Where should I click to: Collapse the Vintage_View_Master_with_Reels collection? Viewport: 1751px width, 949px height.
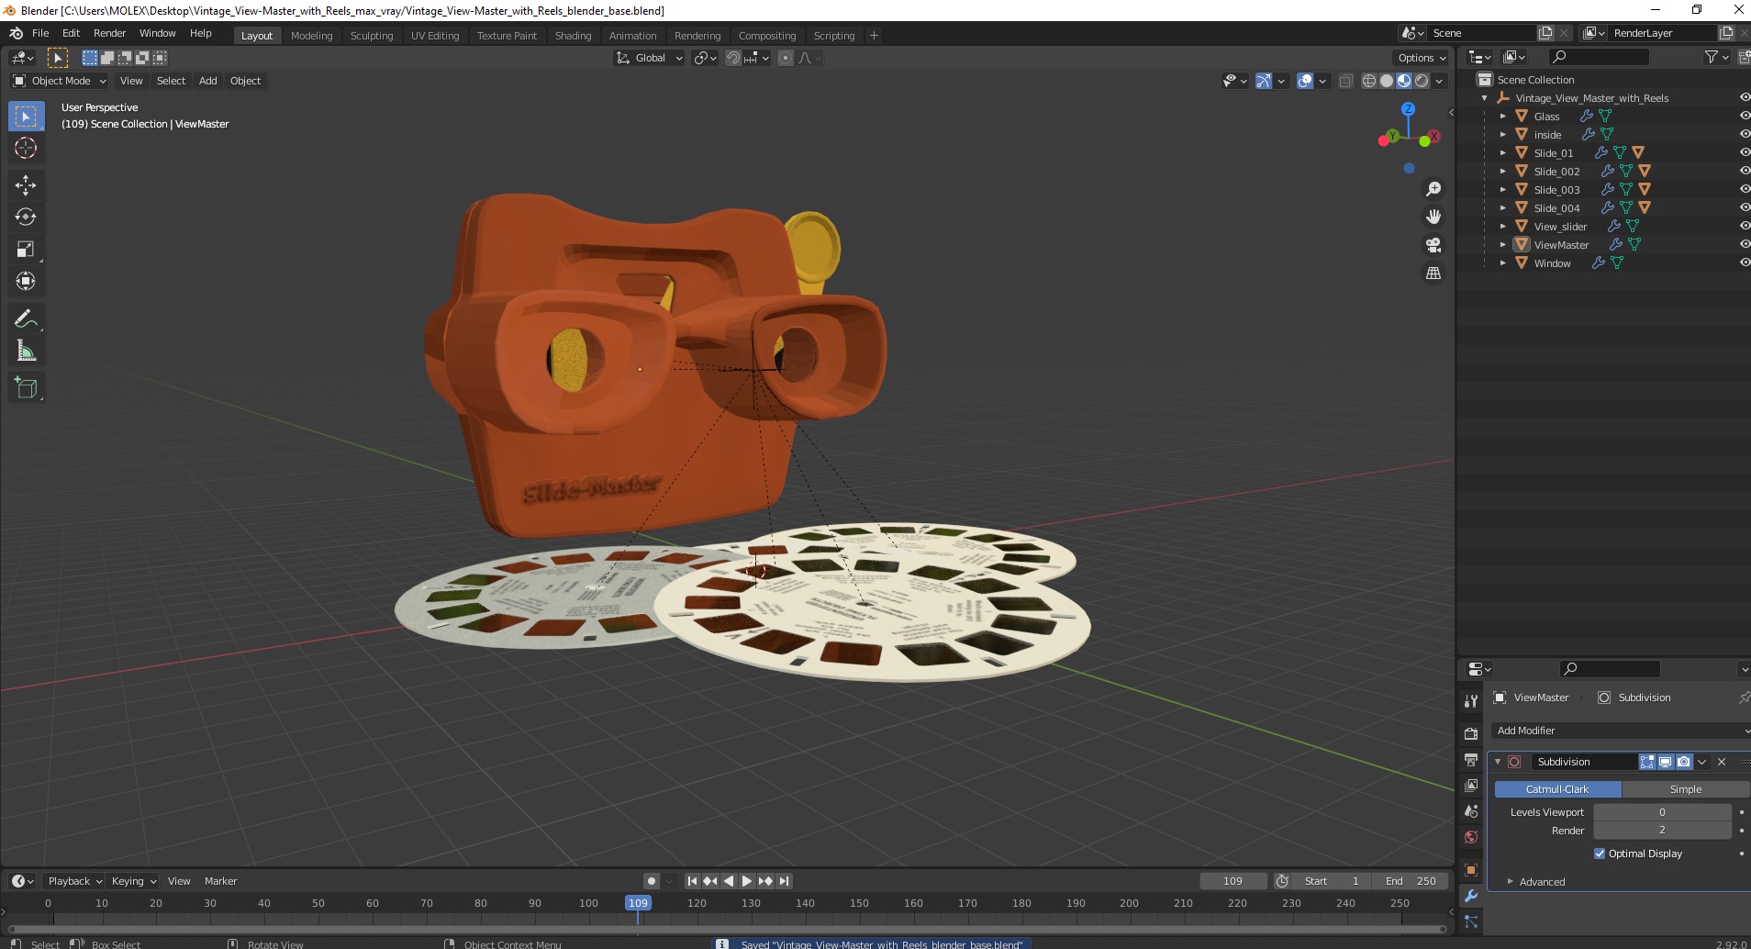point(1485,98)
